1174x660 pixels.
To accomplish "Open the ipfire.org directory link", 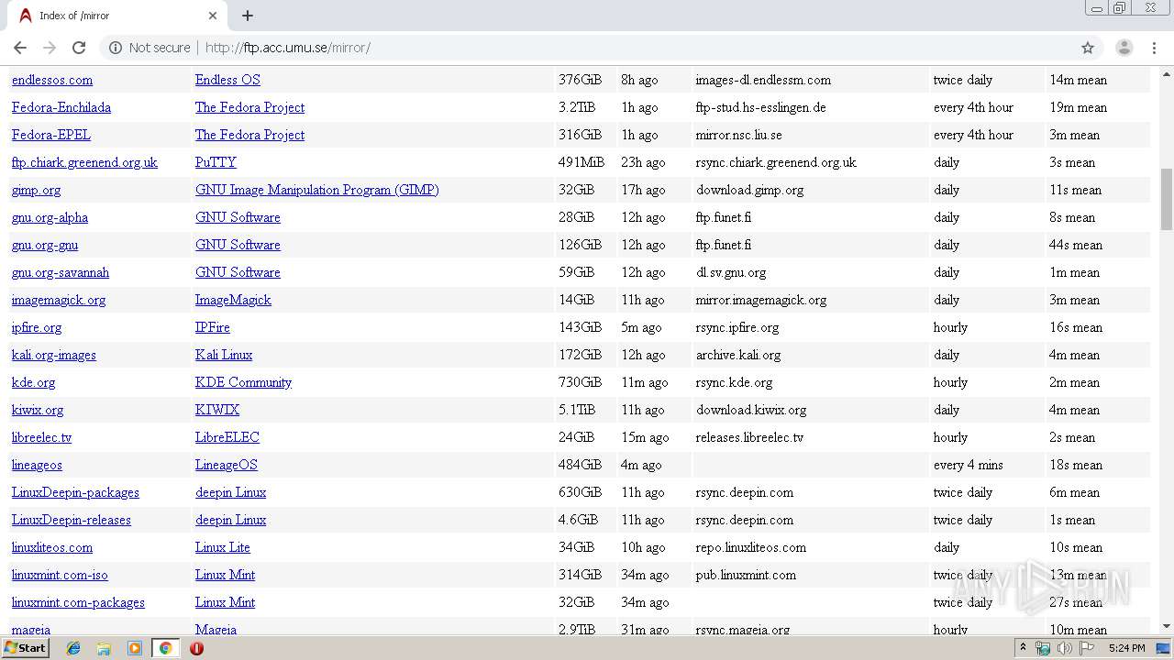I will [37, 327].
